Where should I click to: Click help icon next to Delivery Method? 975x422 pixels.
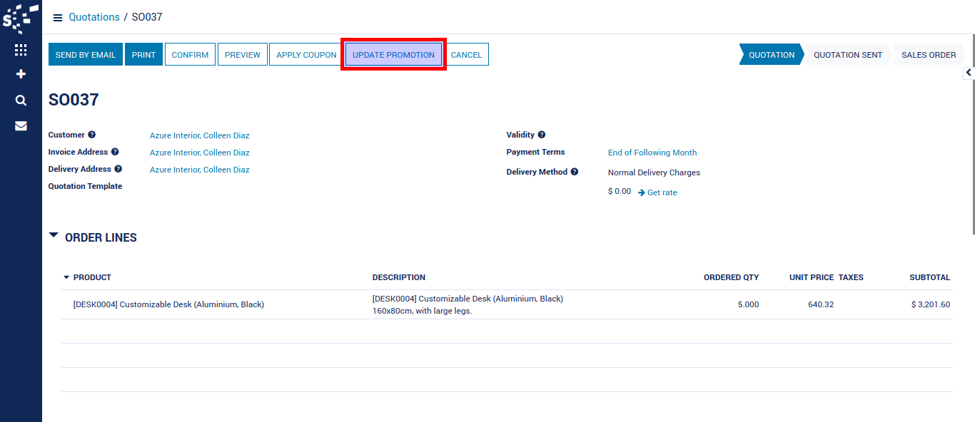click(x=575, y=172)
